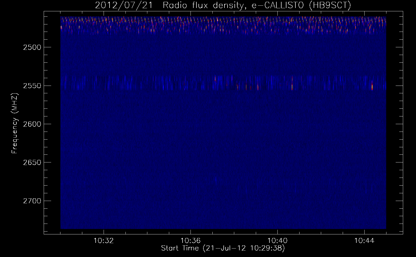Image resolution: width=416 pixels, height=257 pixels.
Task: Select the 2500 frequency axis label
Action: click(32, 47)
